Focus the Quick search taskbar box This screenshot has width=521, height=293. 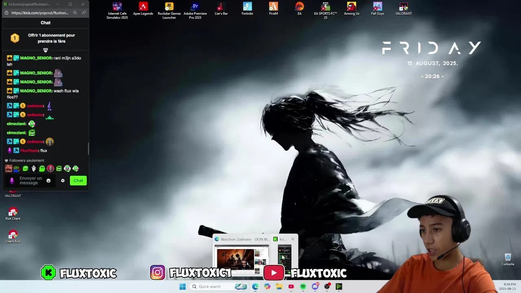click(x=219, y=286)
